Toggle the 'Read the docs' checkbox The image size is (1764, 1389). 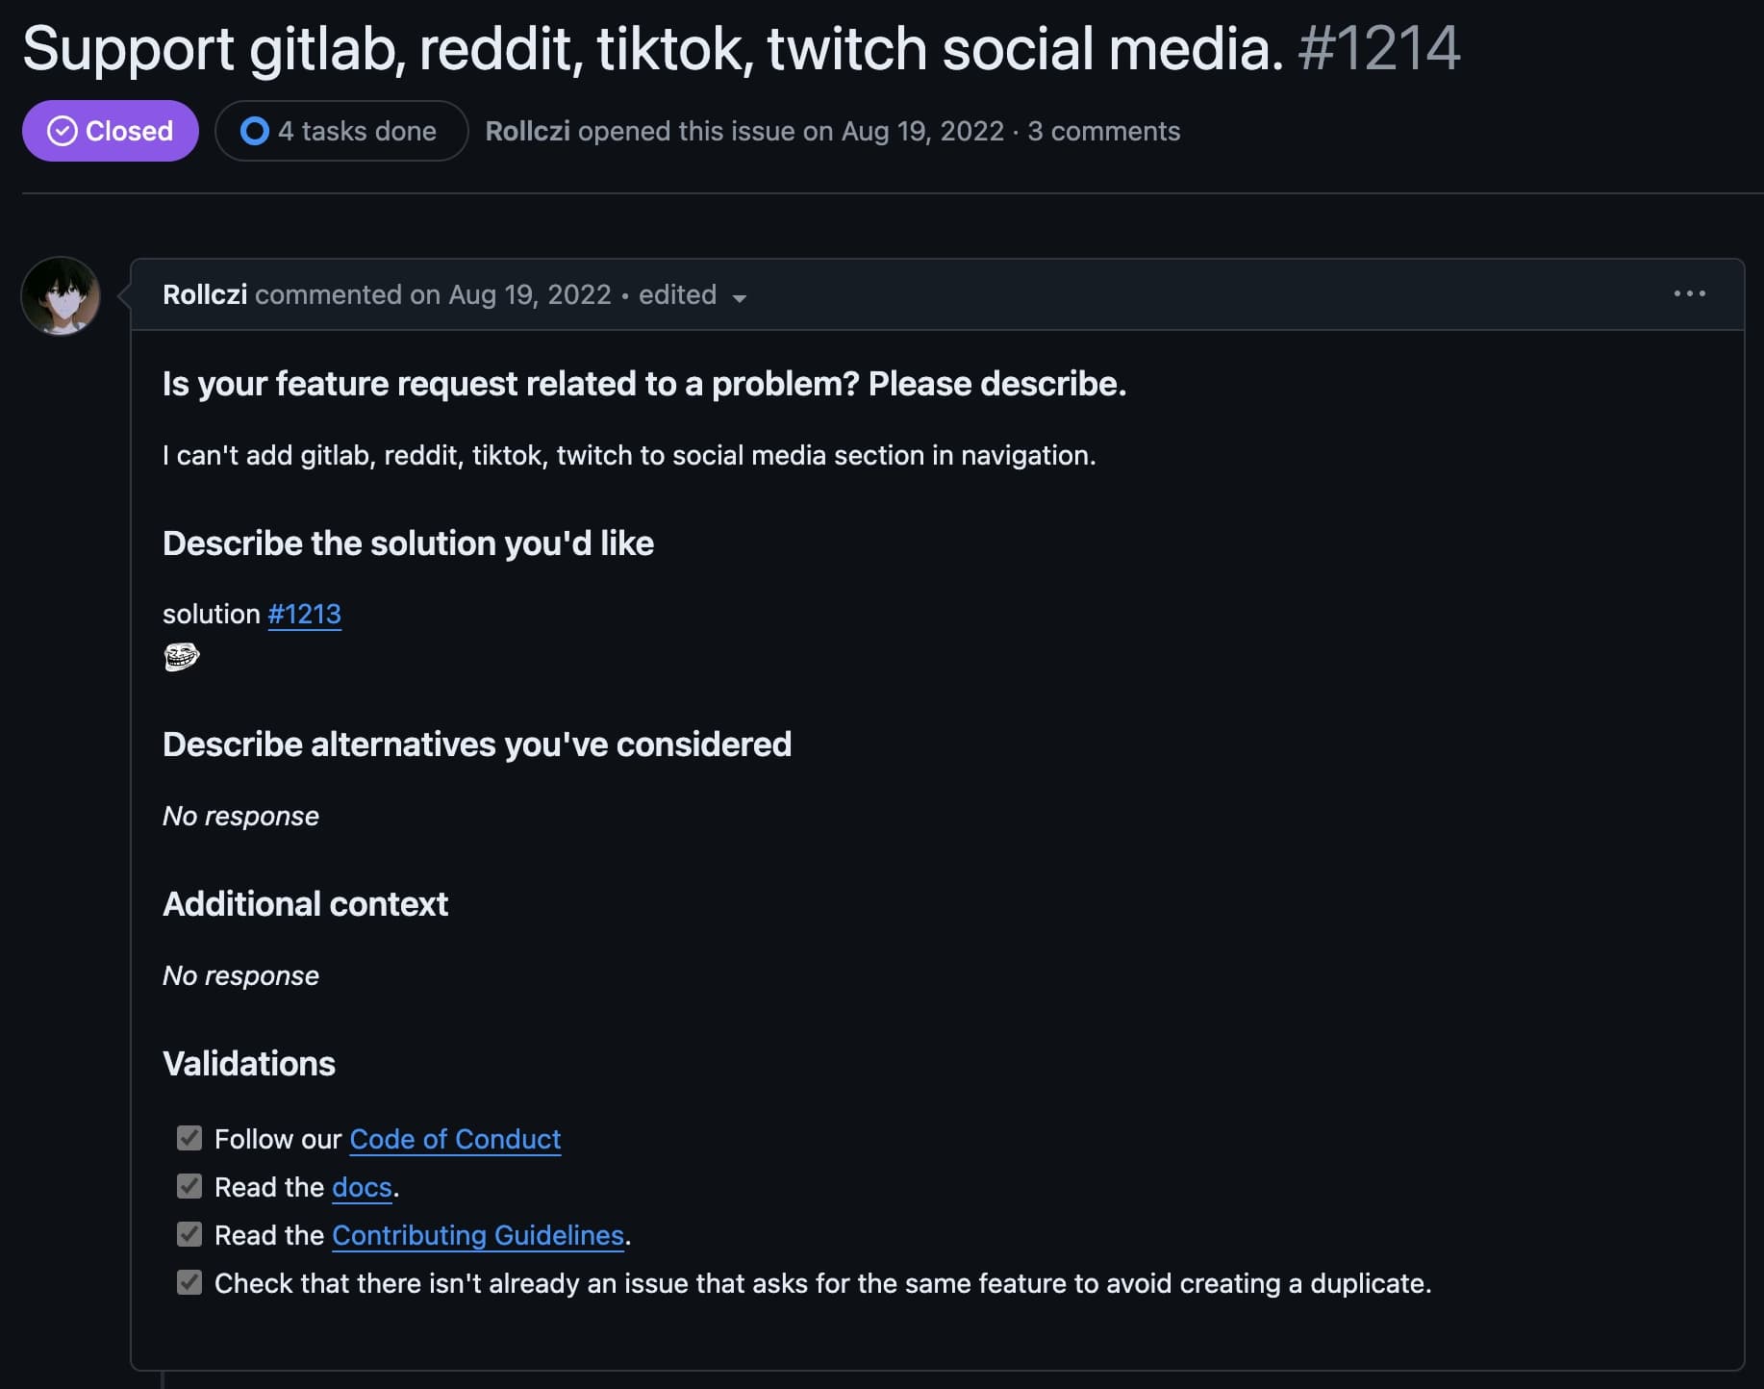coord(189,1186)
